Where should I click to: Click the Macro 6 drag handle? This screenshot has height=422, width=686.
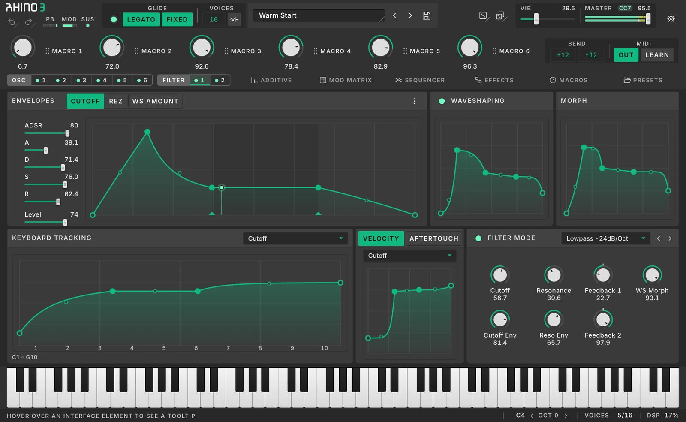(494, 51)
